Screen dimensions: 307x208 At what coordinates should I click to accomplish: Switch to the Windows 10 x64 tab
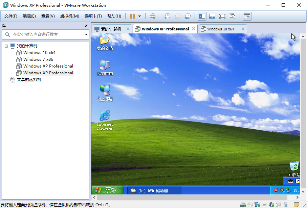[x=222, y=29]
